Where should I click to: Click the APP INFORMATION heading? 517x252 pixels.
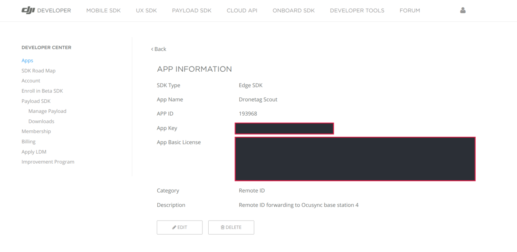[194, 69]
